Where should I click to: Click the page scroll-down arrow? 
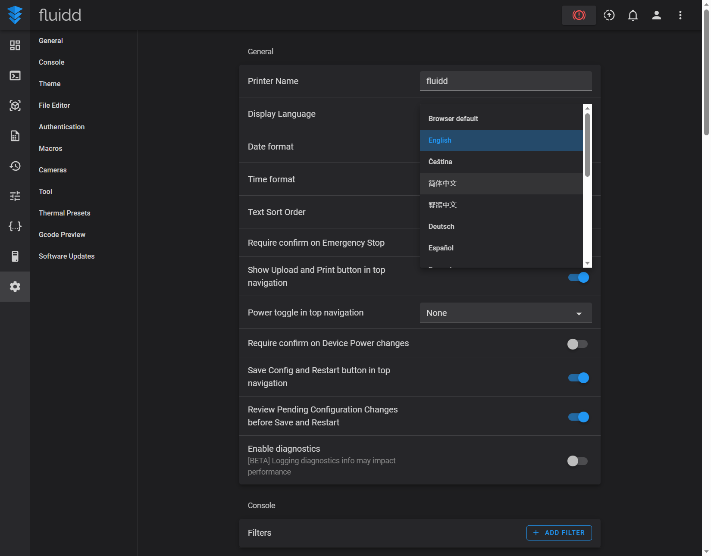[x=706, y=552]
